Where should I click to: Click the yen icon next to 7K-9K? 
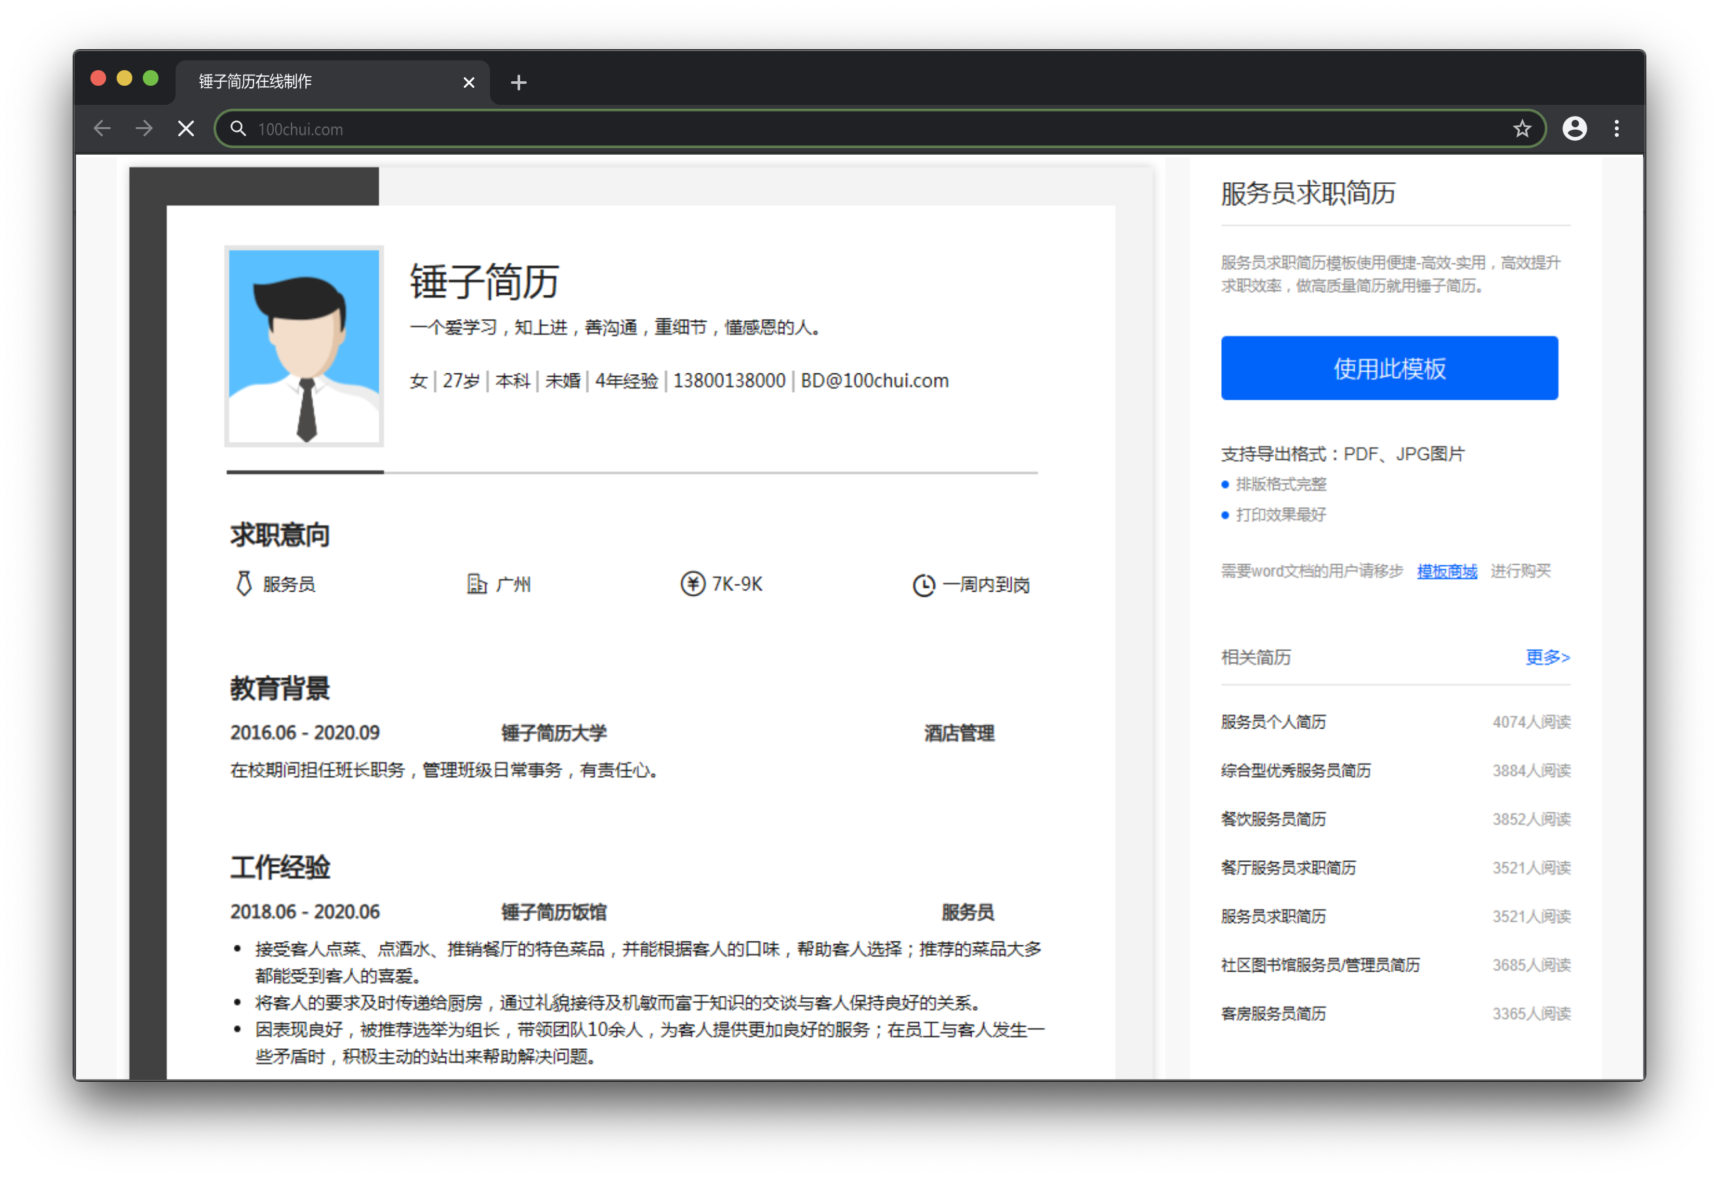point(692,584)
